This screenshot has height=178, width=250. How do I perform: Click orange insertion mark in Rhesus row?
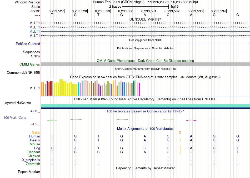click(x=180, y=140)
